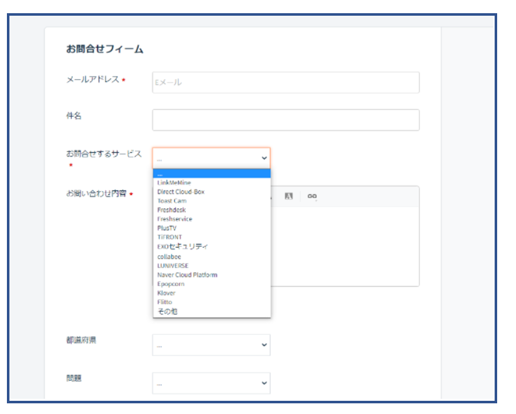Open the 問題 dropdown
This screenshot has width=516, height=414.
(x=211, y=383)
